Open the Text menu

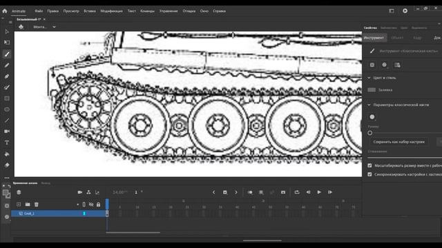click(132, 11)
